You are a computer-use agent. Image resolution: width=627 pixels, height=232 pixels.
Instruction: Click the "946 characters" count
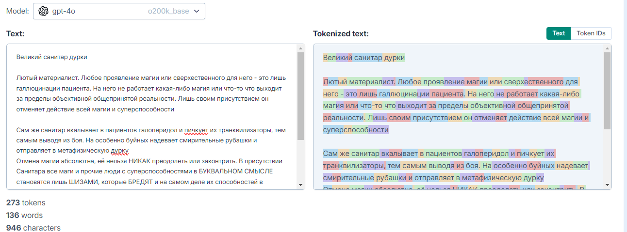[33, 228]
